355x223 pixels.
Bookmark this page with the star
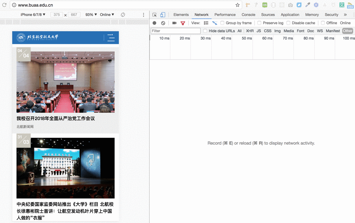[x=238, y=5]
